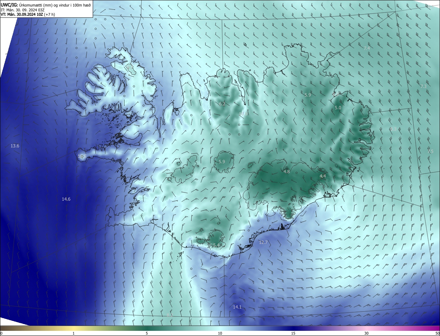Click the color scale at the 10 label

pos(220,333)
